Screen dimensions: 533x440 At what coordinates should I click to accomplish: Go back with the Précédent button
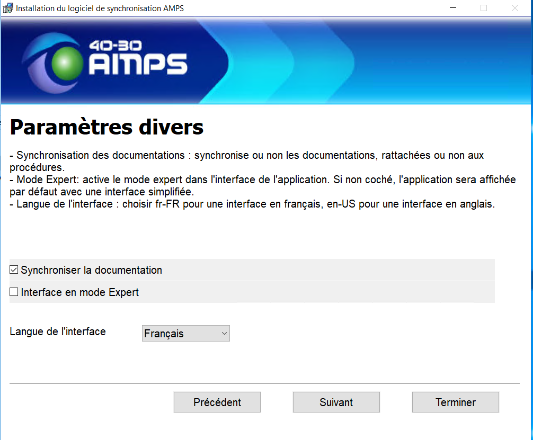[217, 402]
